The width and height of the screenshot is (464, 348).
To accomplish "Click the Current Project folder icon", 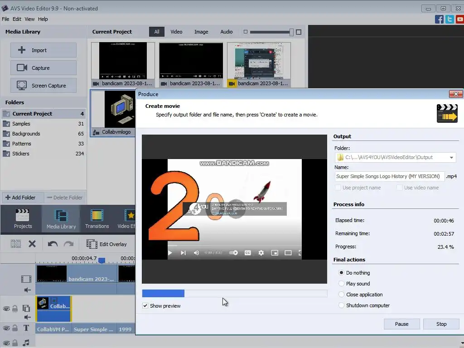I will tap(6, 114).
